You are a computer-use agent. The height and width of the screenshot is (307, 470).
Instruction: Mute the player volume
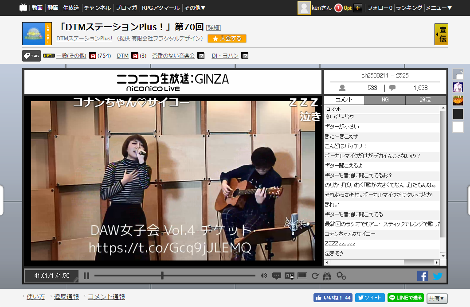(264, 276)
